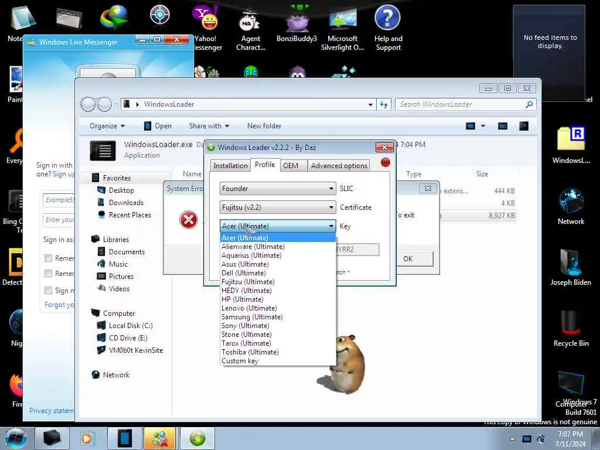The image size is (600, 450).
Task: Collapse the Key dropdown showing Acer (Ultimate)
Action: pyautogui.click(x=278, y=226)
